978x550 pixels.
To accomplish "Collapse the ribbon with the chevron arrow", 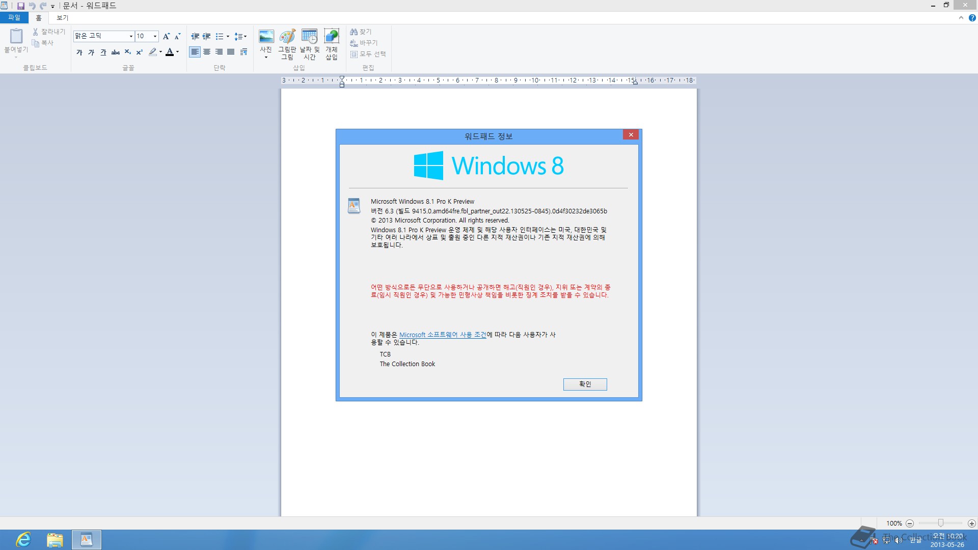I will [961, 18].
